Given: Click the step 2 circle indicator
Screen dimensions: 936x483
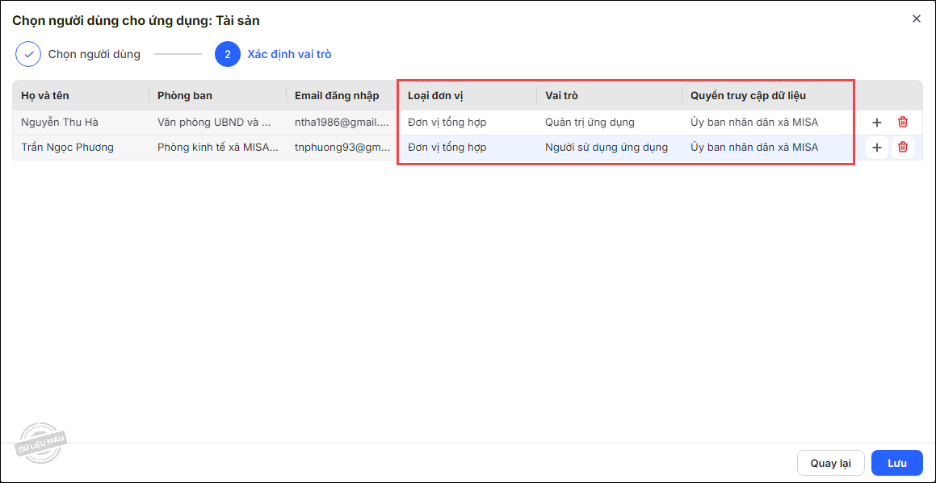Looking at the screenshot, I should coord(228,54).
